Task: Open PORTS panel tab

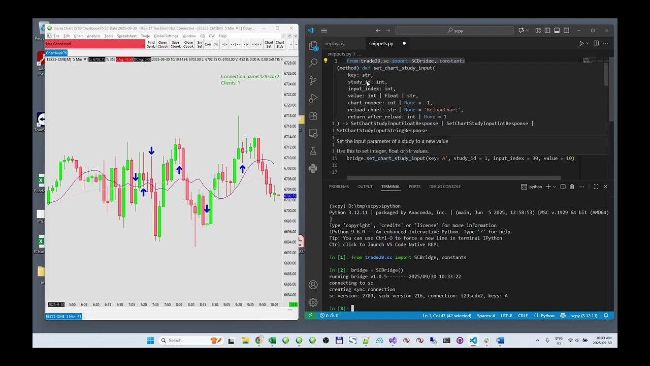Action: pos(414,187)
